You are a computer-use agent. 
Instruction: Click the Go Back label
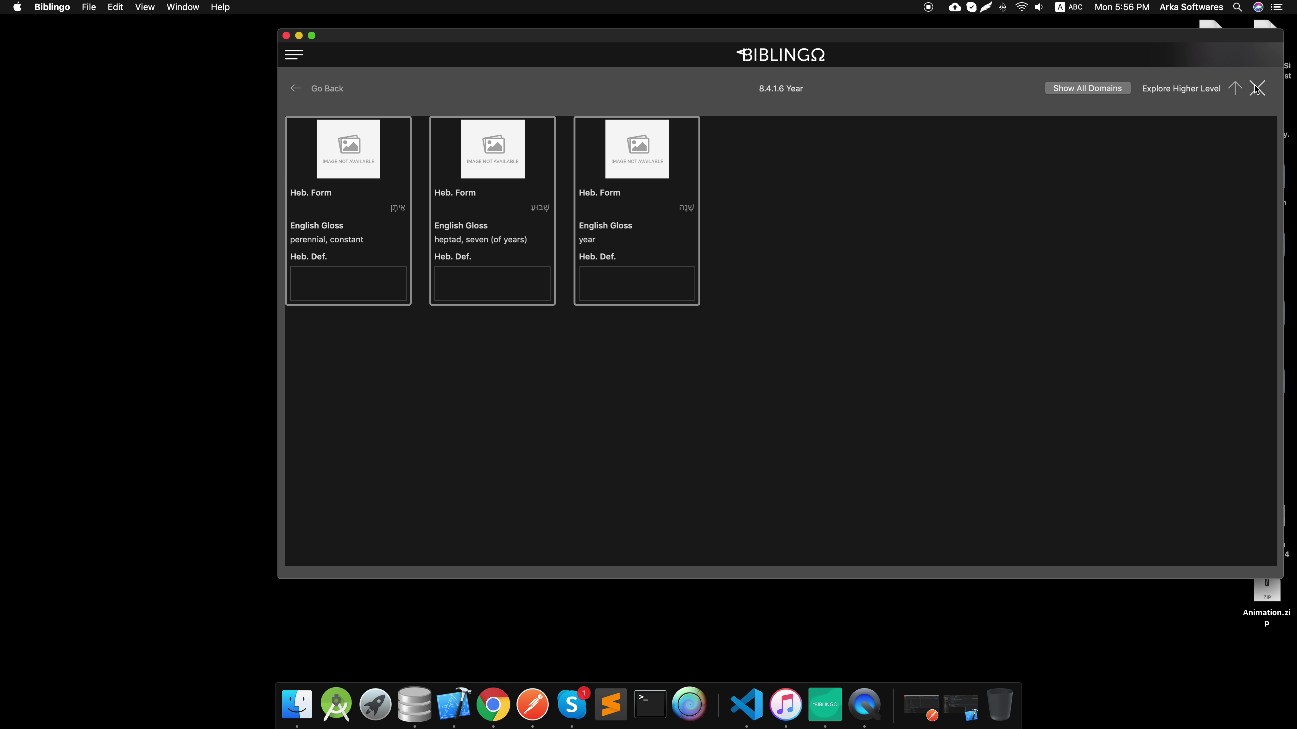pos(327,89)
